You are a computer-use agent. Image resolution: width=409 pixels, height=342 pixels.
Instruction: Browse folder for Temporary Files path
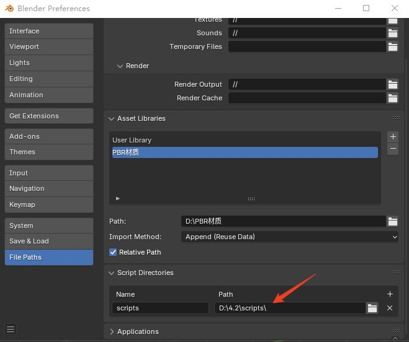click(393, 46)
